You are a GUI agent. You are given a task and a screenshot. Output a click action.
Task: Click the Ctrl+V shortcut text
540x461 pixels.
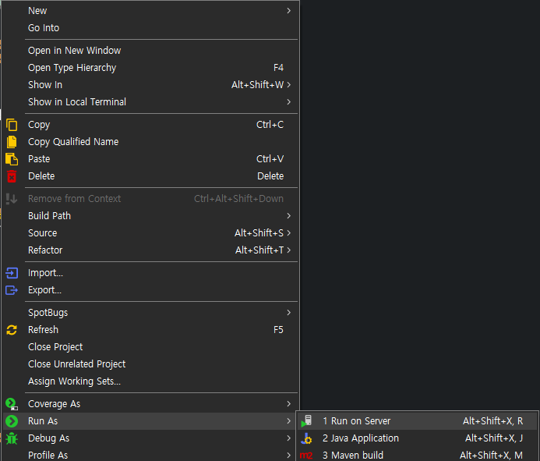coord(270,159)
